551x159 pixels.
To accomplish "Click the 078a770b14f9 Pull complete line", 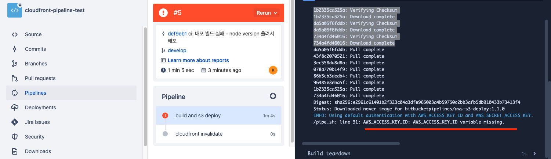I will click(349, 69).
